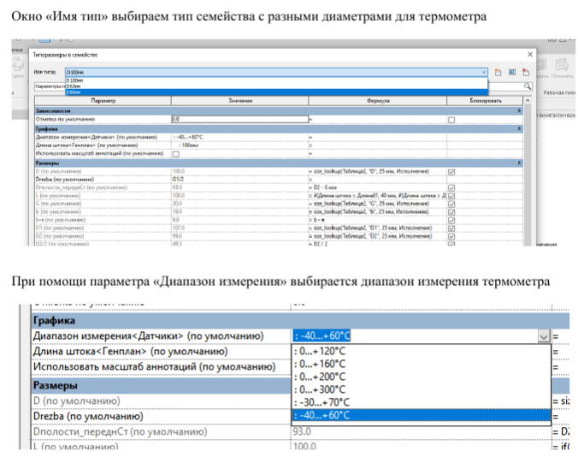This screenshot has height=457, width=578.
Task: Choose «D 100мм» in the type name list
Action: click(276, 80)
